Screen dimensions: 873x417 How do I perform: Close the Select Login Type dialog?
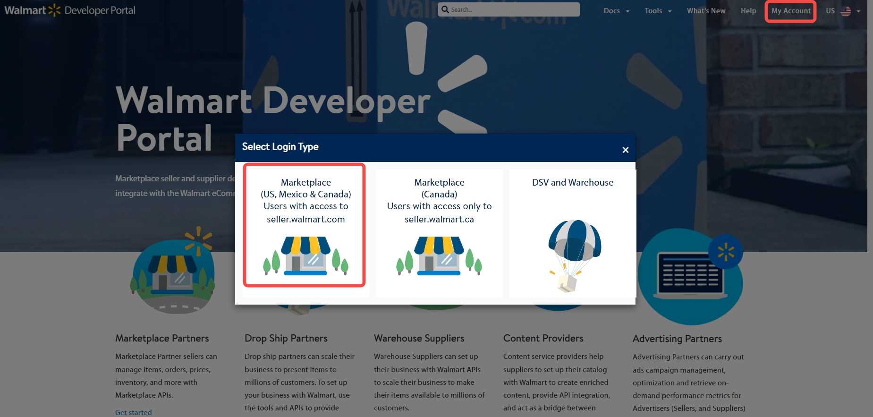tap(626, 150)
